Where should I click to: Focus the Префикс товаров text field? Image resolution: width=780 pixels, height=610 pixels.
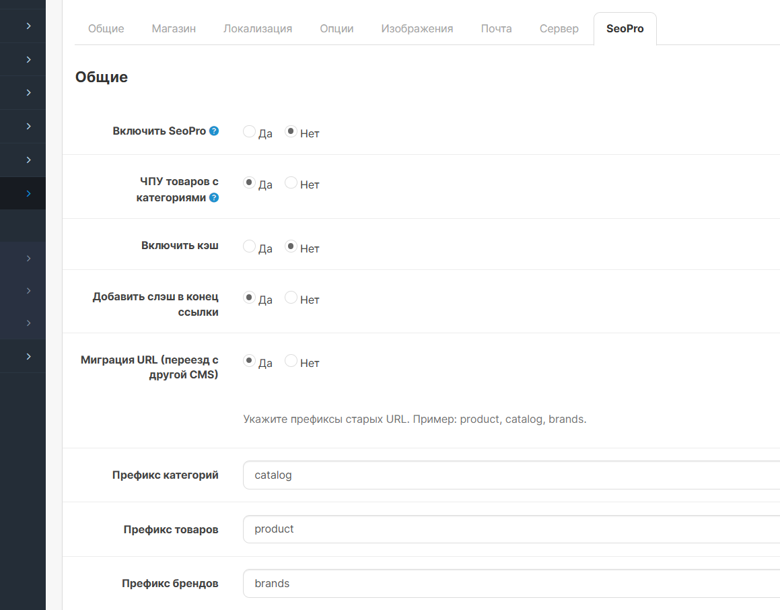click(x=511, y=529)
